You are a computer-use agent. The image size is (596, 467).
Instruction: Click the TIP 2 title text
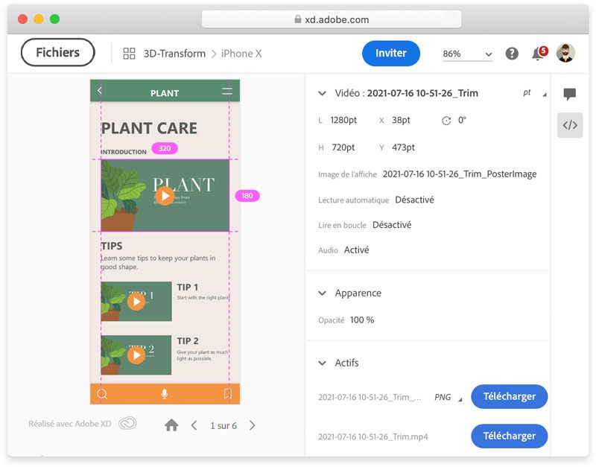click(x=188, y=341)
